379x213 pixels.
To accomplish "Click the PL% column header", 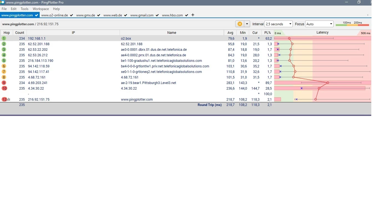I will point(267,33).
